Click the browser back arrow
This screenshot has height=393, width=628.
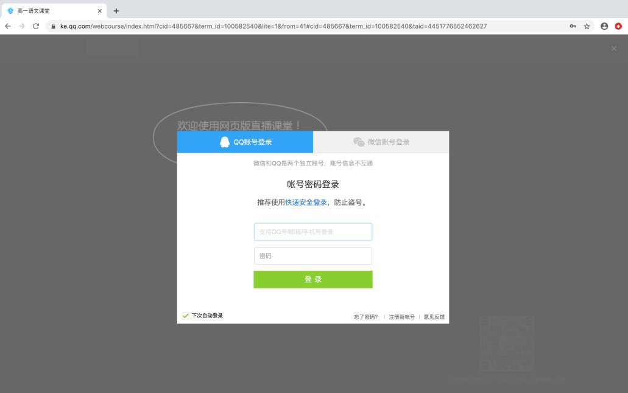pos(8,26)
